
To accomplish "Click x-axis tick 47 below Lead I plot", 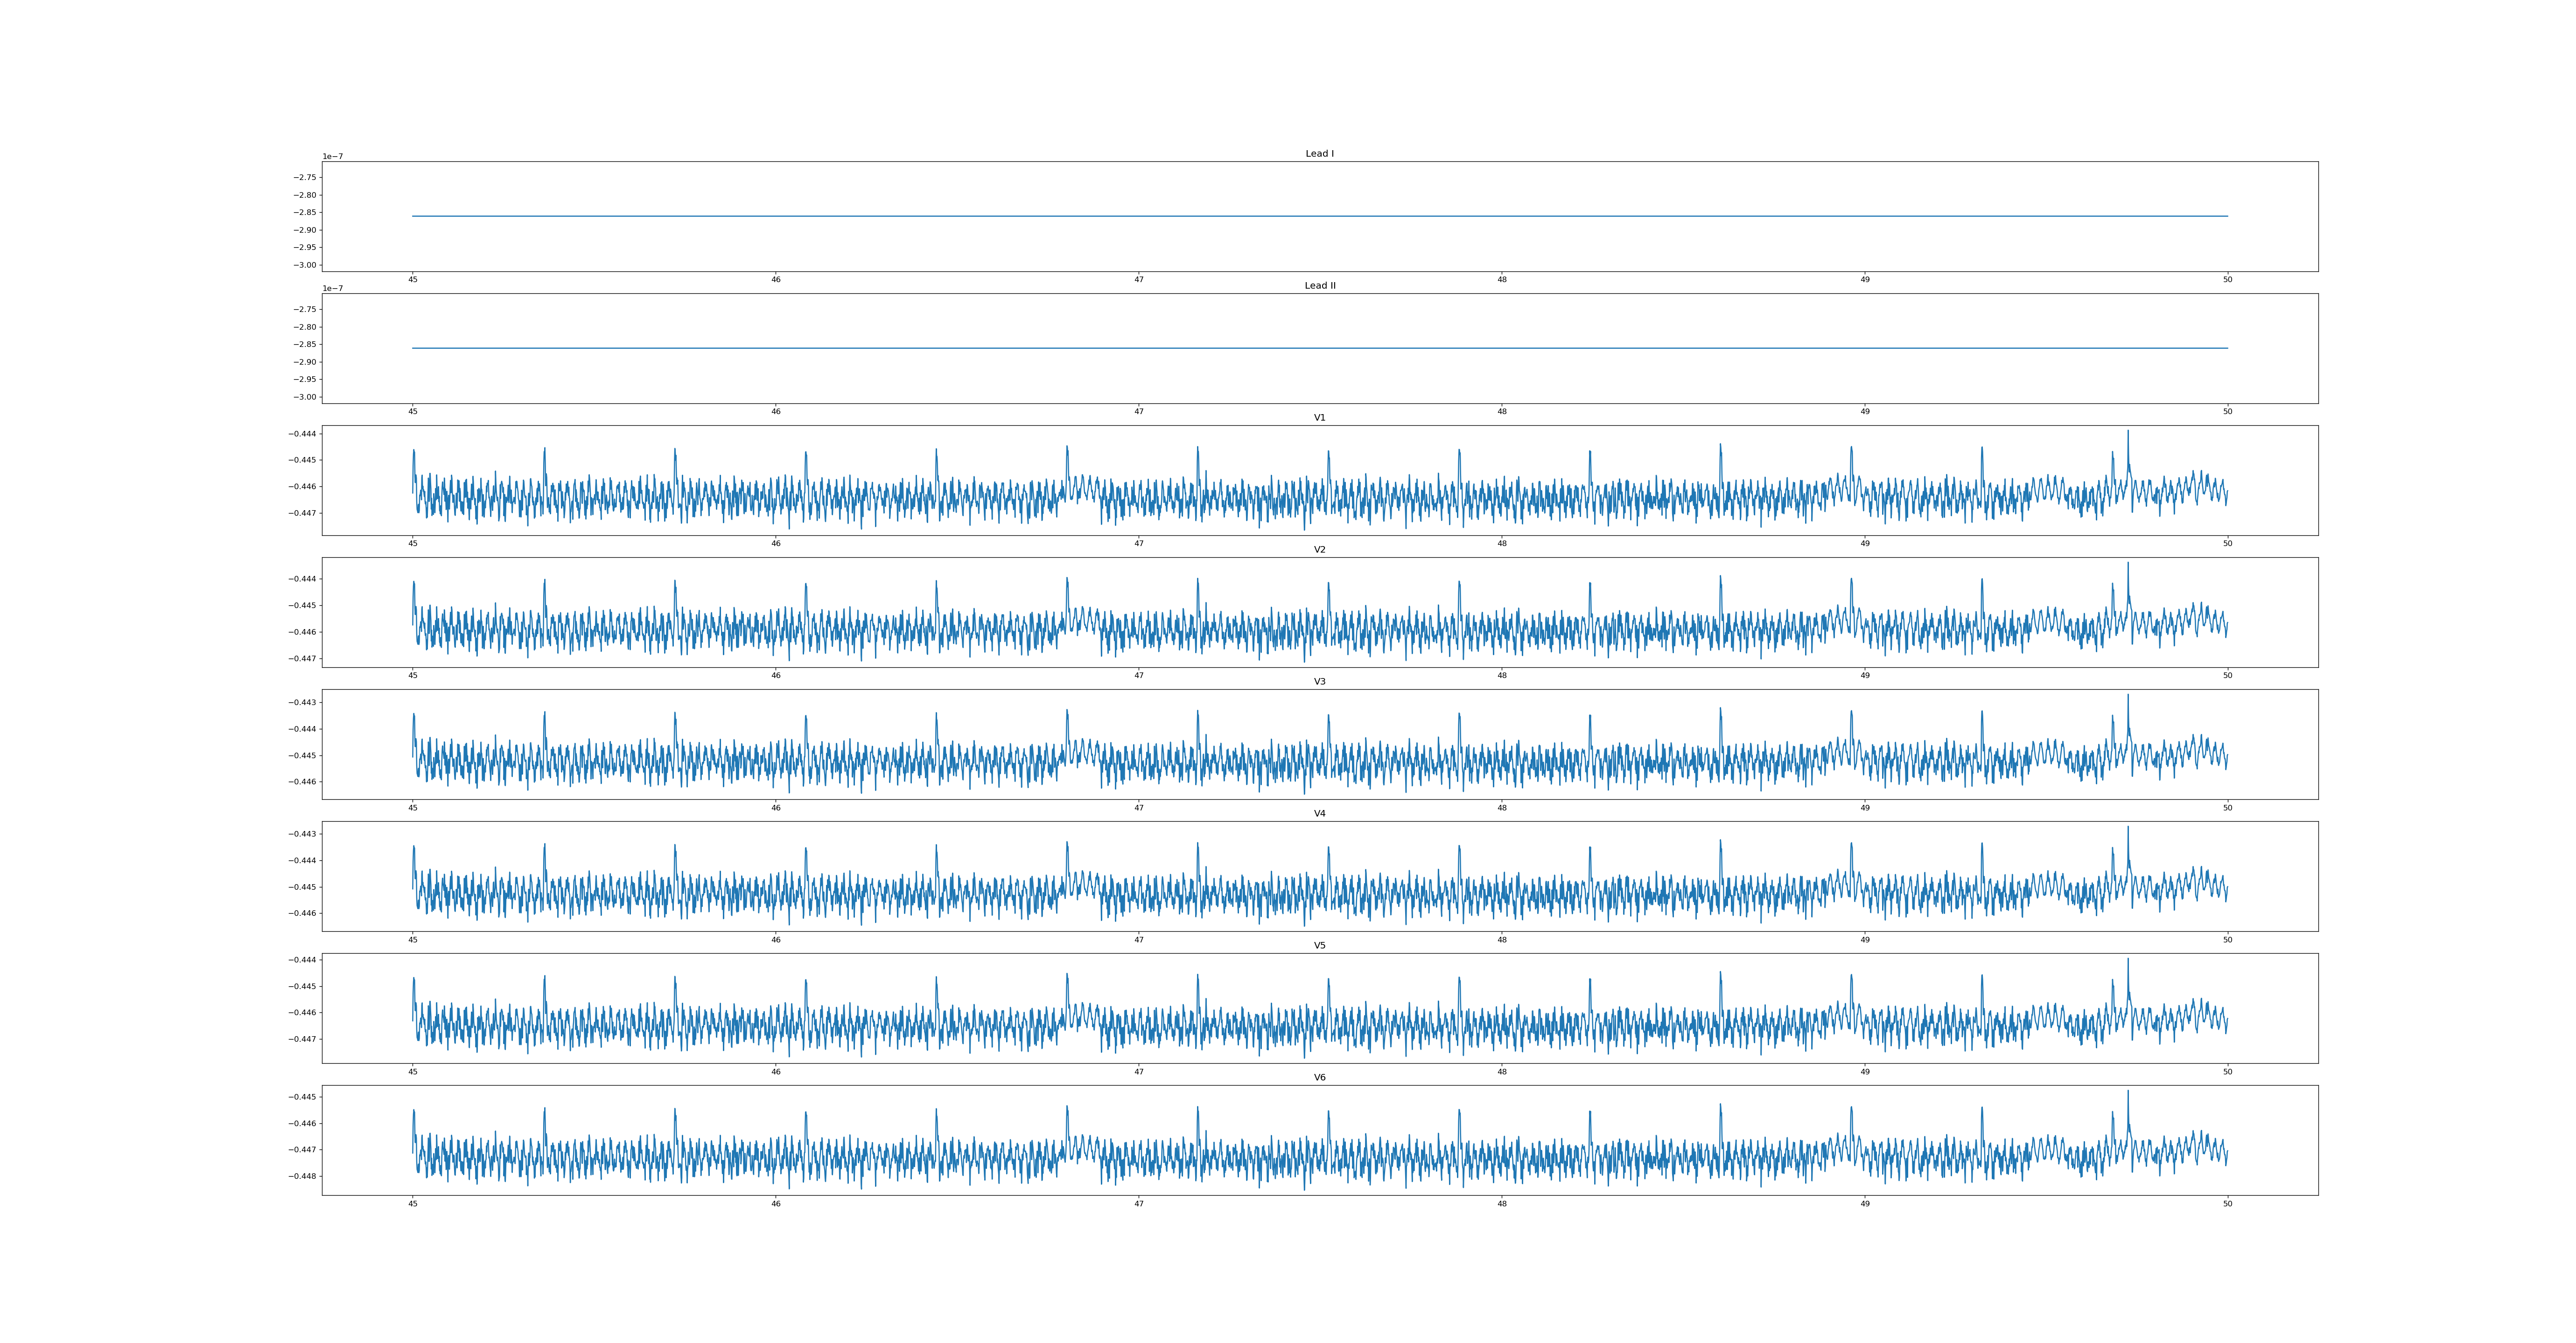I will pyautogui.click(x=1138, y=280).
